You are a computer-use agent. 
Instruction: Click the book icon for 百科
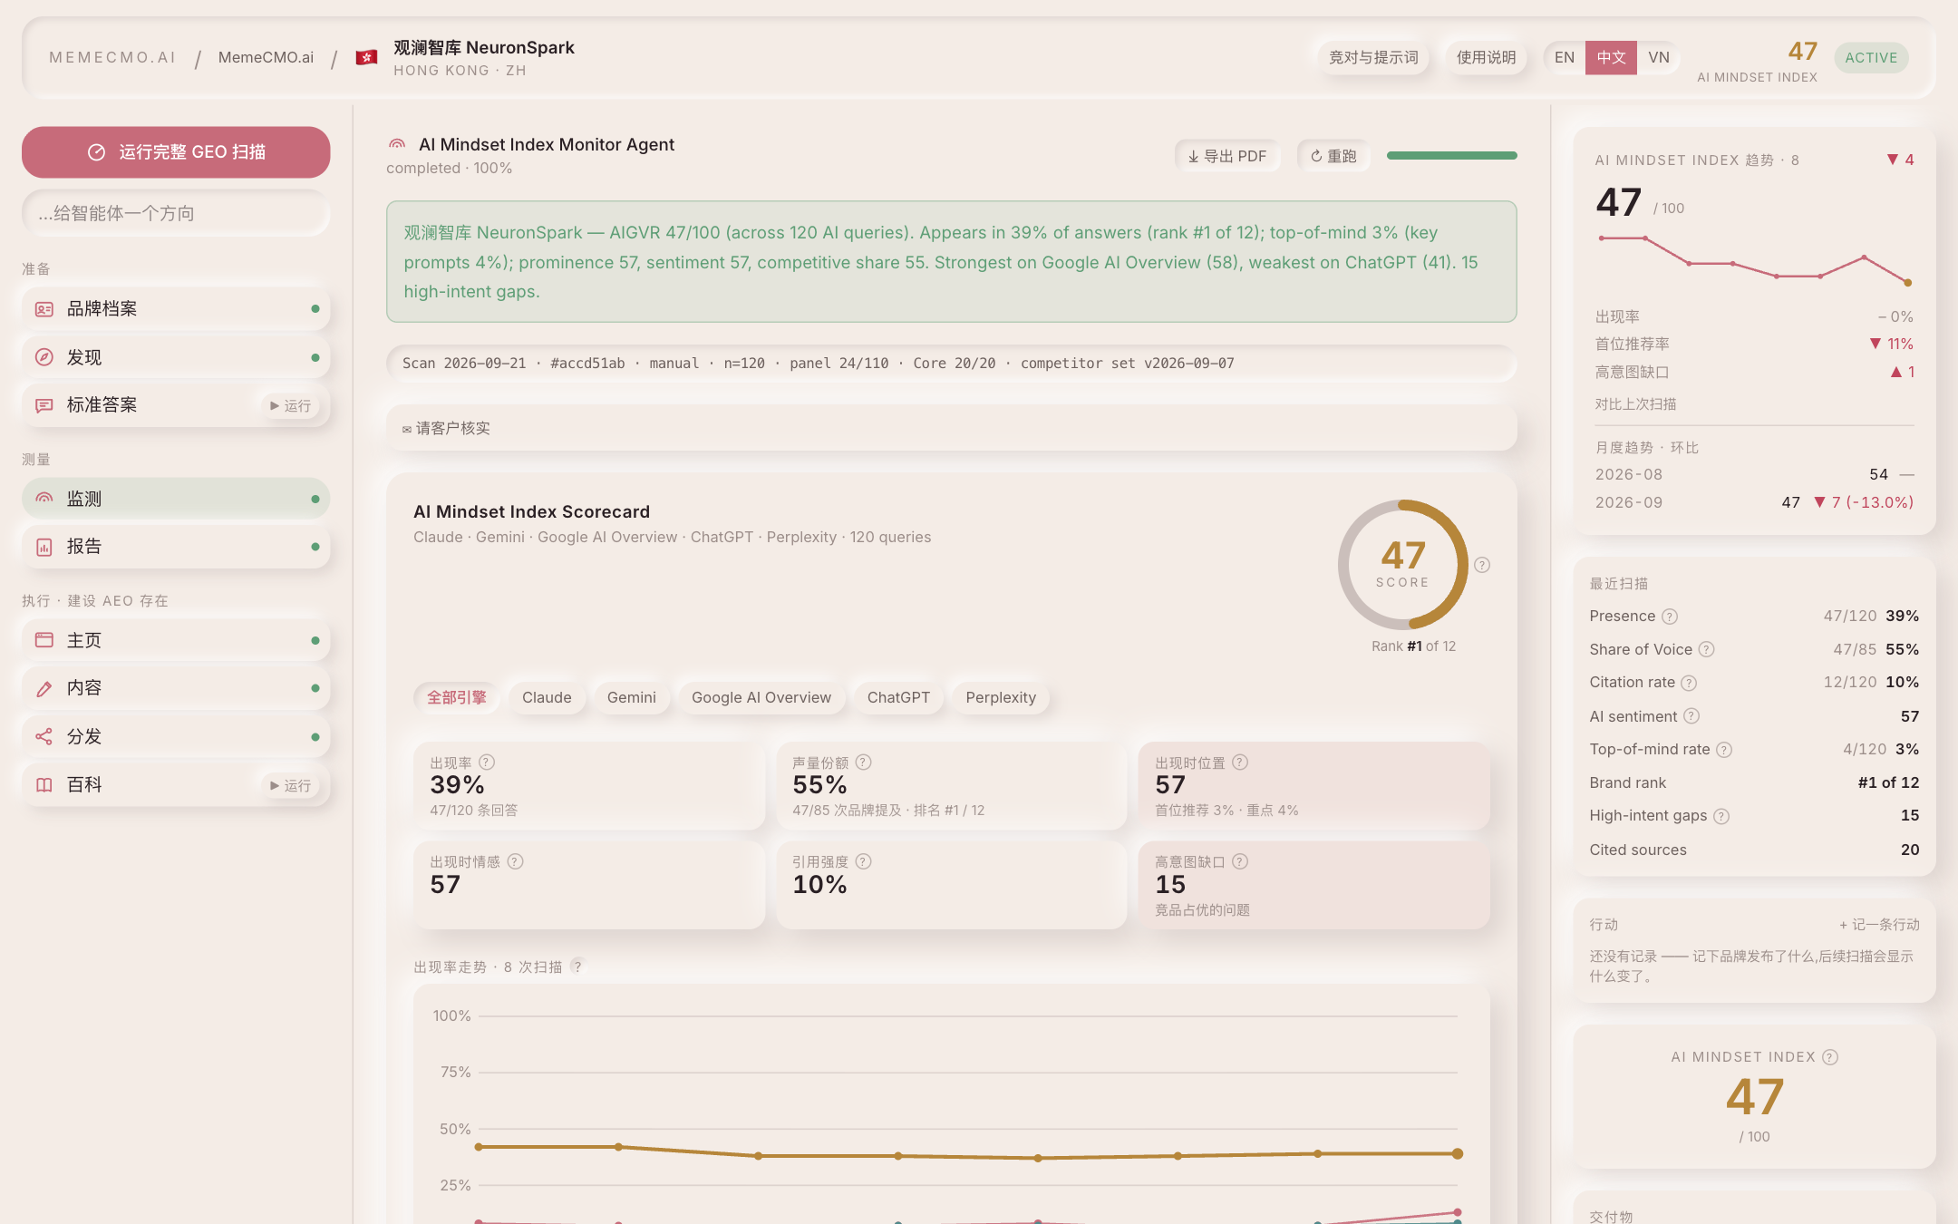44,785
